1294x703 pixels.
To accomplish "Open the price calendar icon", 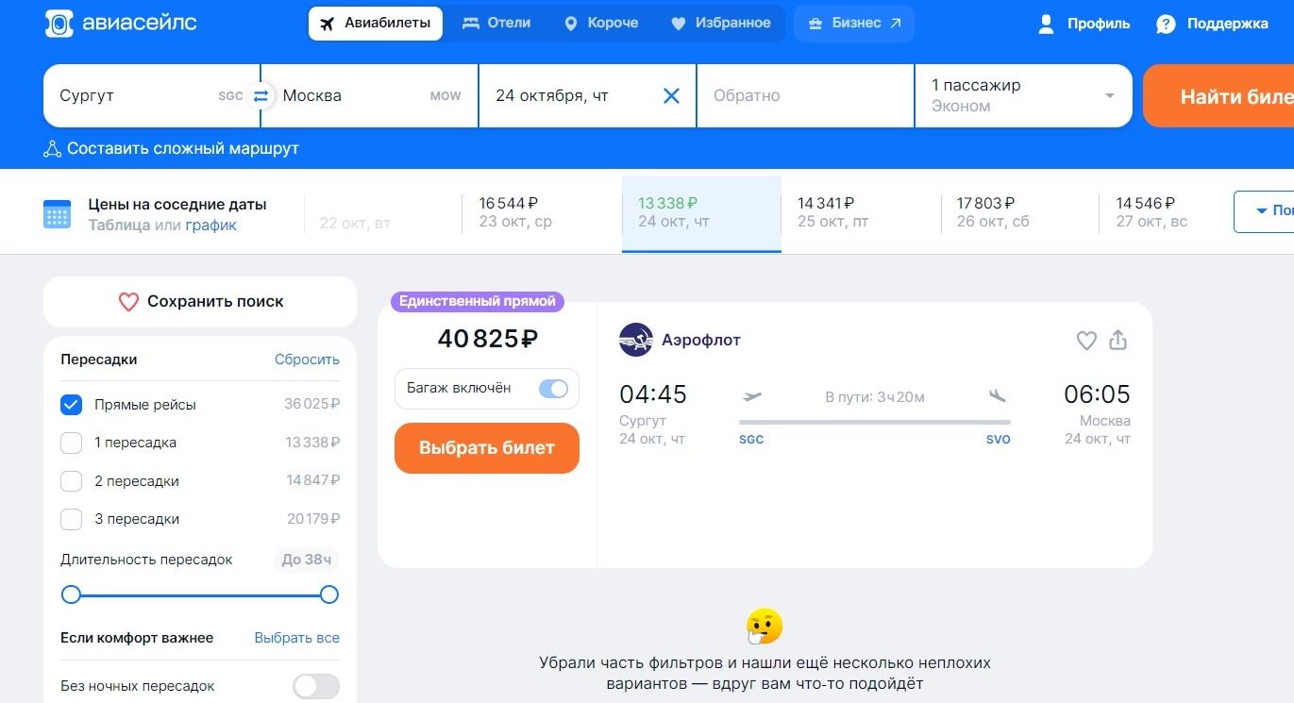I will click(x=57, y=214).
